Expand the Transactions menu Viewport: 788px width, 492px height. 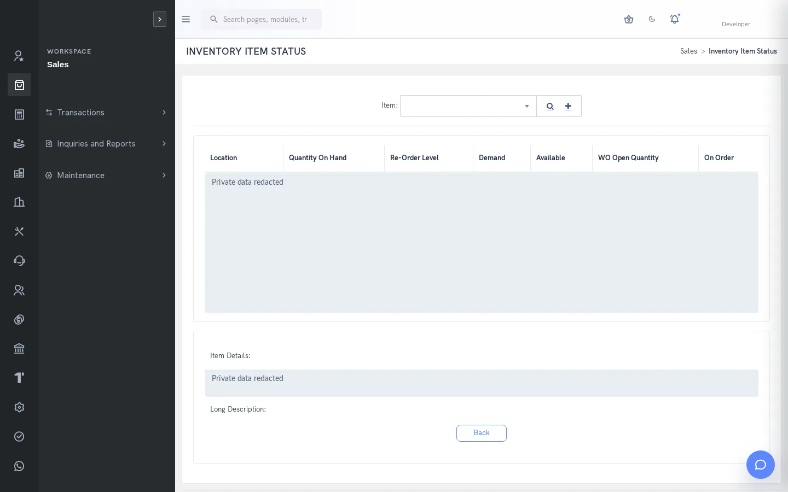[106, 113]
